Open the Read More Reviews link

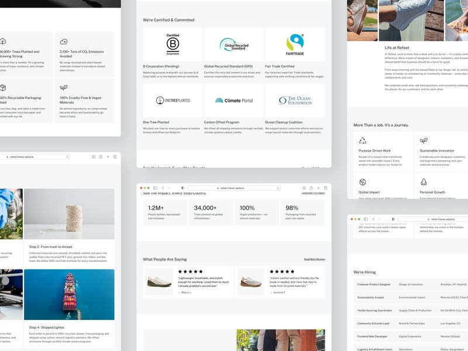pyautogui.click(x=315, y=259)
